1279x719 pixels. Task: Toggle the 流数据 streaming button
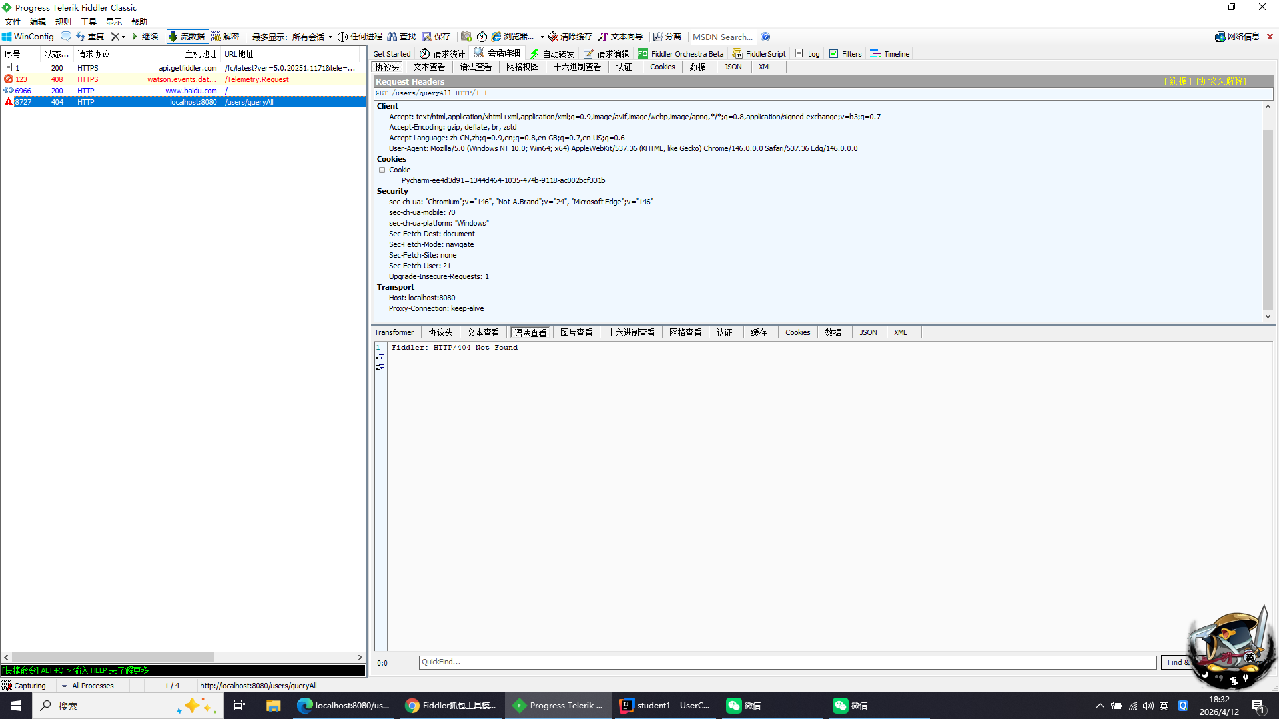187,37
